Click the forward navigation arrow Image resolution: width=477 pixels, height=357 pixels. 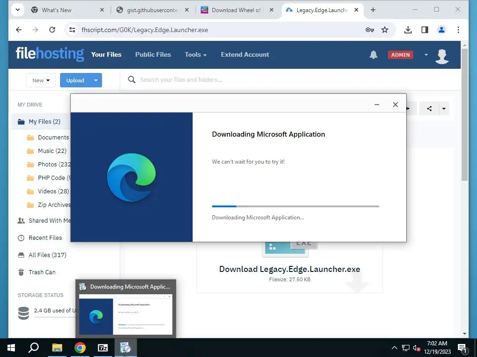point(35,30)
